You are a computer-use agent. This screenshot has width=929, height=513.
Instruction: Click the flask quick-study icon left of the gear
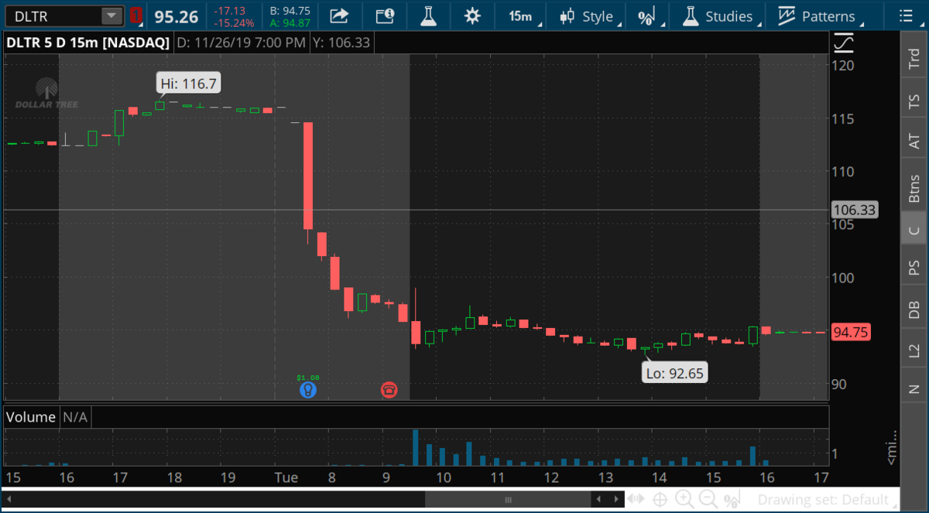pyautogui.click(x=427, y=15)
